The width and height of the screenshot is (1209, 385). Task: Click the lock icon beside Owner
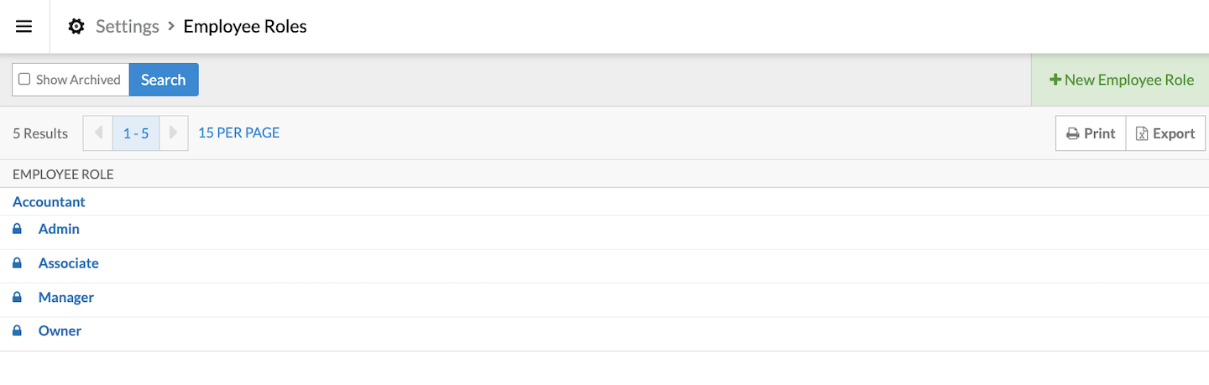tap(17, 331)
